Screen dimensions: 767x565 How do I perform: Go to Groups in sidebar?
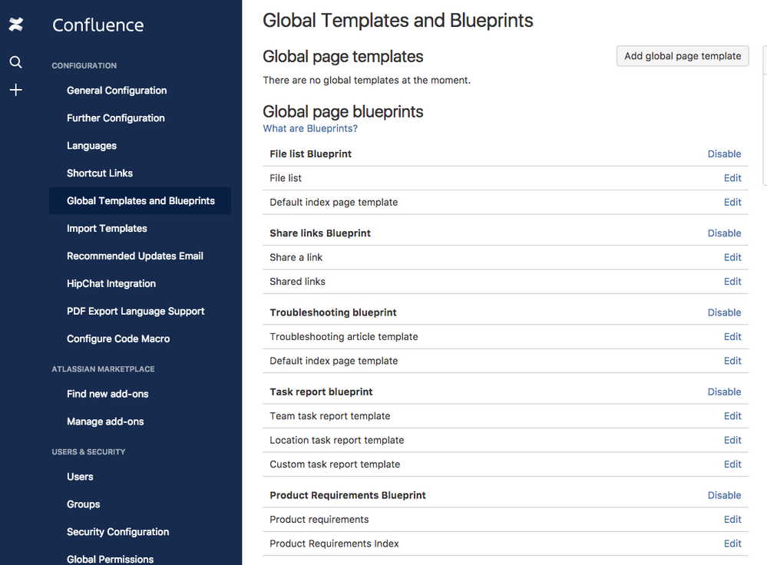(83, 504)
